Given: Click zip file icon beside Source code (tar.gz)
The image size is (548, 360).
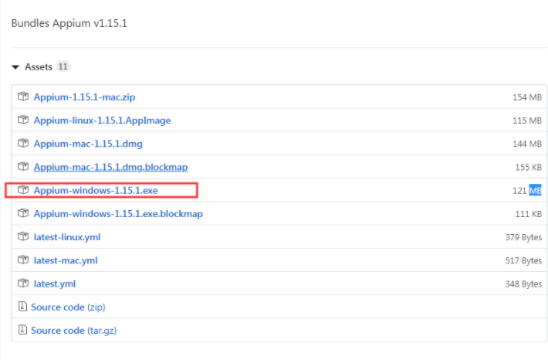Looking at the screenshot, I should [22, 330].
